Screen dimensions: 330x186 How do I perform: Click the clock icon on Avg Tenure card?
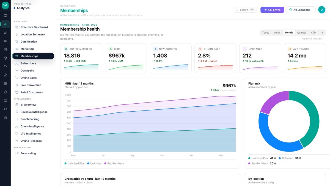[x=290, y=49]
